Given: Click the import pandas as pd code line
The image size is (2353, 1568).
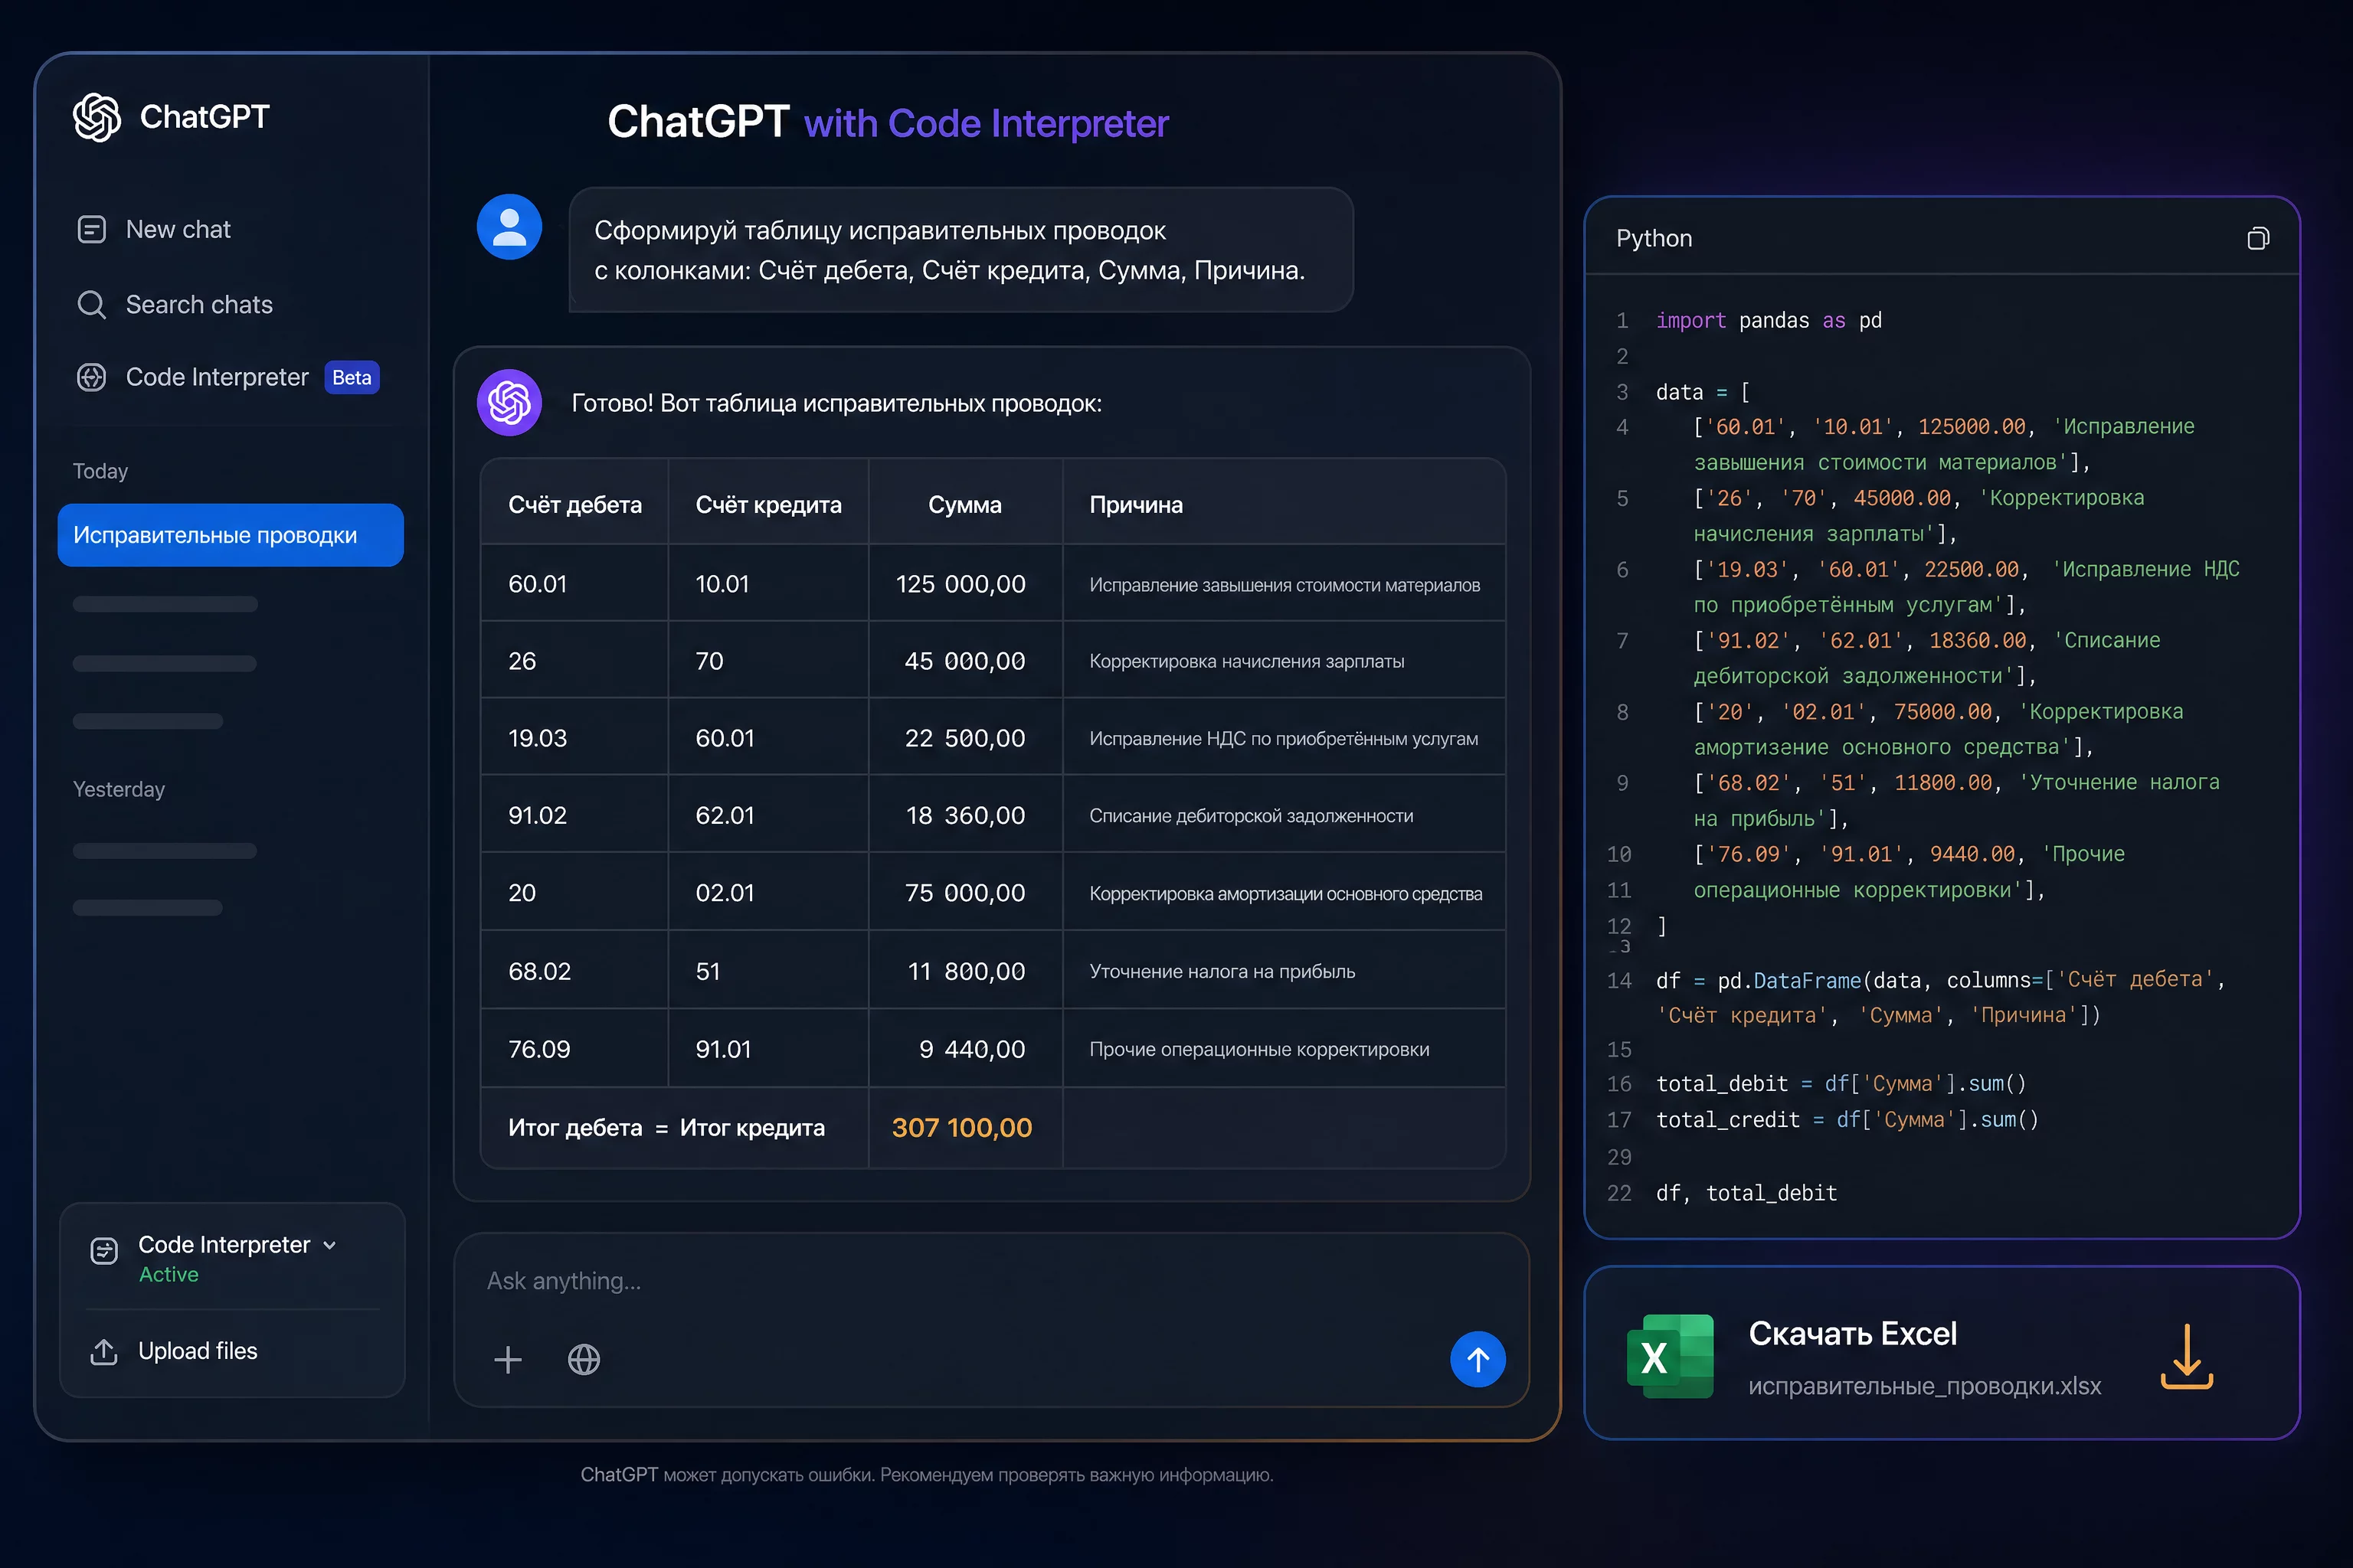Looking at the screenshot, I should pos(1768,321).
